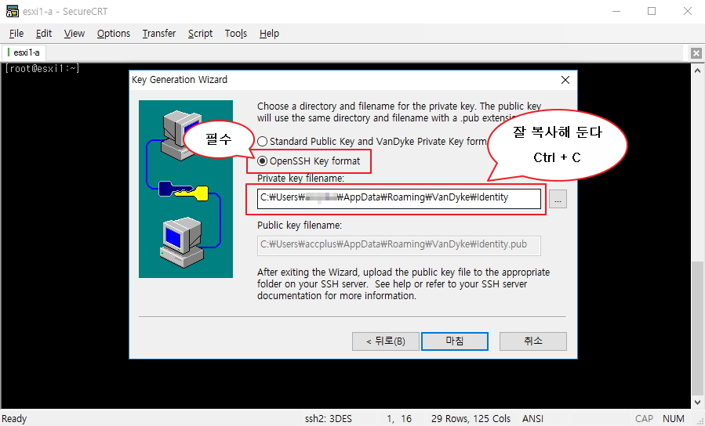Open the Edit menu
The width and height of the screenshot is (705, 426).
pos(44,34)
